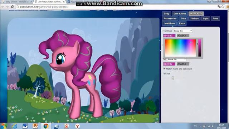Expand the Tail style dropdown
The height and width of the screenshot is (129, 229).
tap(176, 59)
